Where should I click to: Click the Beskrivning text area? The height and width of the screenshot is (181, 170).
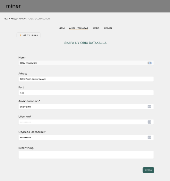coord(86,155)
